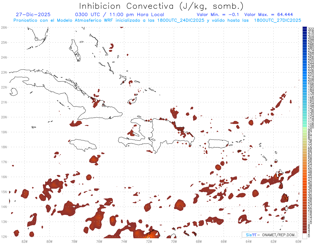Click the pale green 100 color bar swatch
The height and width of the screenshot is (245, 317).
click(x=305, y=128)
